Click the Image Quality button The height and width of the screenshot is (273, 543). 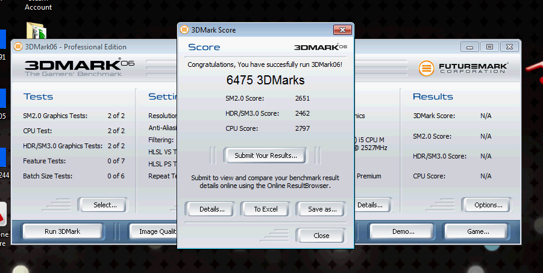(153, 231)
